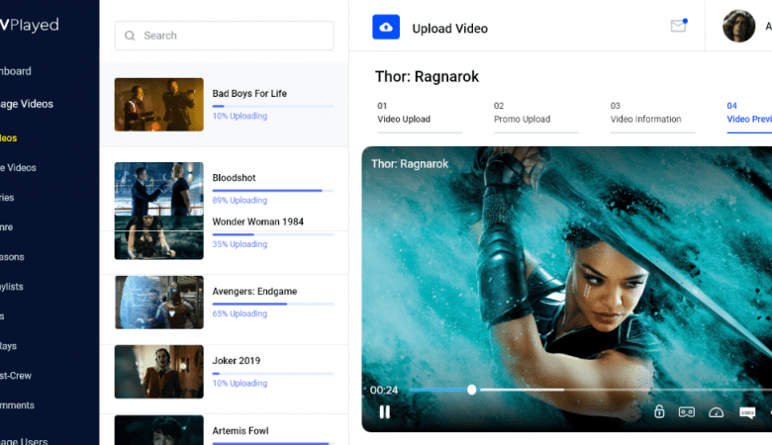Click the Bloodshot upload progress bar

[x=273, y=190]
